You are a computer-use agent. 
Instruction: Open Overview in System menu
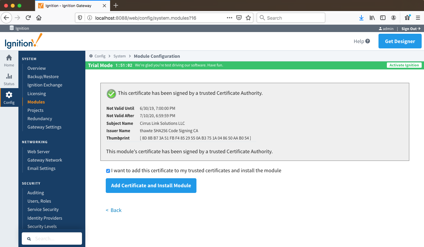click(36, 68)
